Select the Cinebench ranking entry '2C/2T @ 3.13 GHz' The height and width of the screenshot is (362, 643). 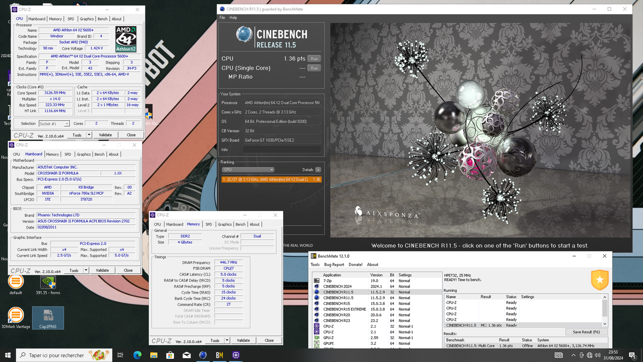pyautogui.click(x=271, y=179)
